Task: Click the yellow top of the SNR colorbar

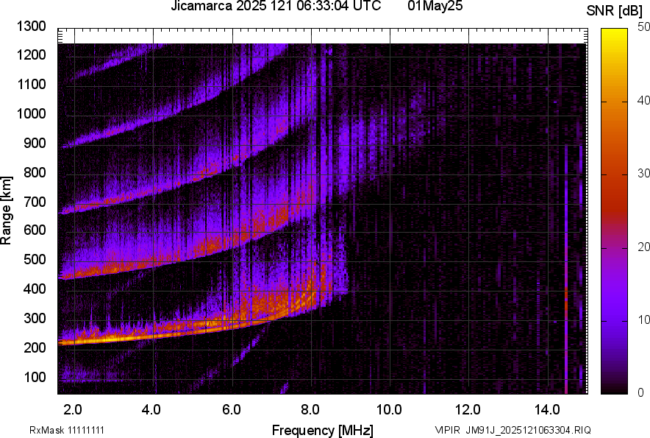Action: 615,32
